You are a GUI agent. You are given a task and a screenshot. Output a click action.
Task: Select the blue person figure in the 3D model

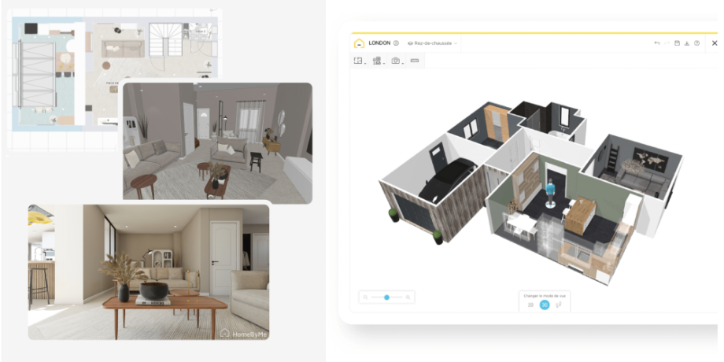pyautogui.click(x=549, y=194)
